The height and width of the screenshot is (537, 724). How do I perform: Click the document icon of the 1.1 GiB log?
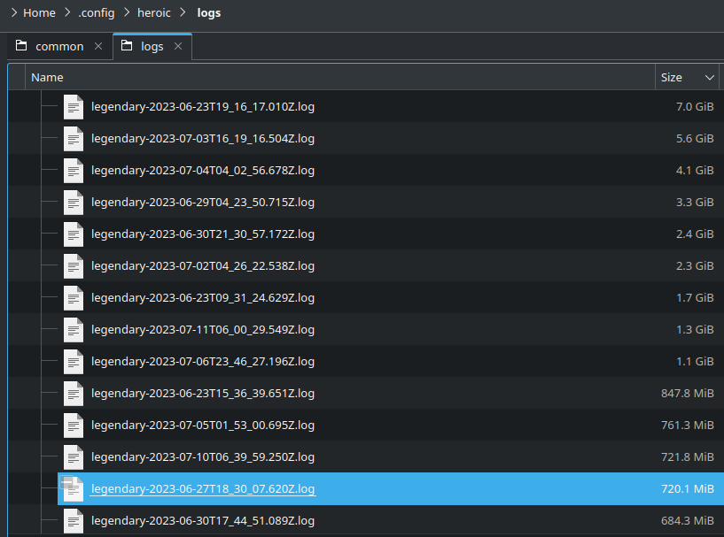pyautogui.click(x=73, y=361)
